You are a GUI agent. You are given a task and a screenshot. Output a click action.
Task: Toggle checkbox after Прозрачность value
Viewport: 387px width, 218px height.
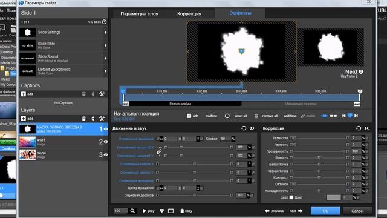coord(367,151)
